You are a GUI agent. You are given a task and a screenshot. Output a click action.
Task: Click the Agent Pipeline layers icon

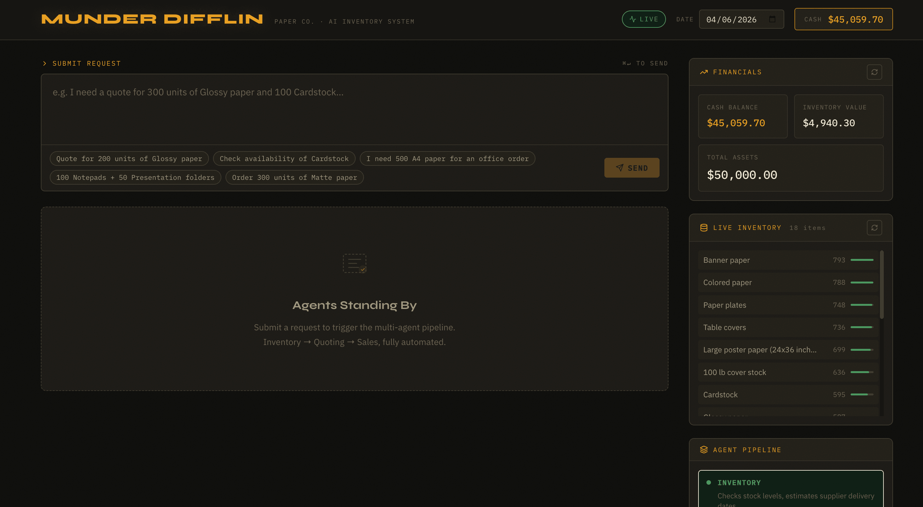click(704, 450)
